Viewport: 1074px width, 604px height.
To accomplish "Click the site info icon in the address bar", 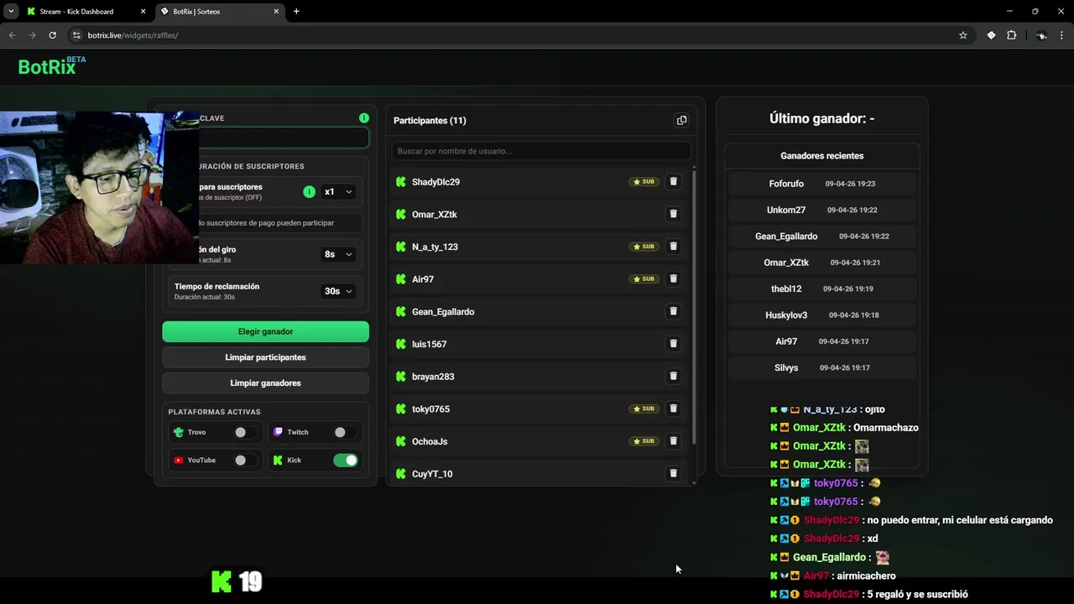I will pos(76,35).
